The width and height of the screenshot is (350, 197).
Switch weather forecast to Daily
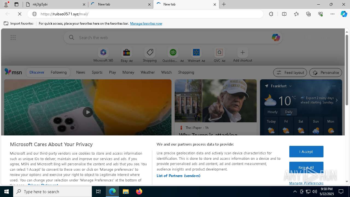pos(289,112)
